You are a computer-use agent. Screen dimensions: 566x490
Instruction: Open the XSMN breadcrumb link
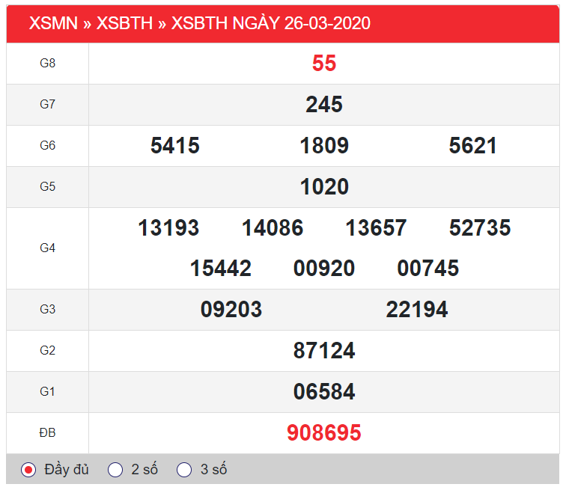[53, 23]
